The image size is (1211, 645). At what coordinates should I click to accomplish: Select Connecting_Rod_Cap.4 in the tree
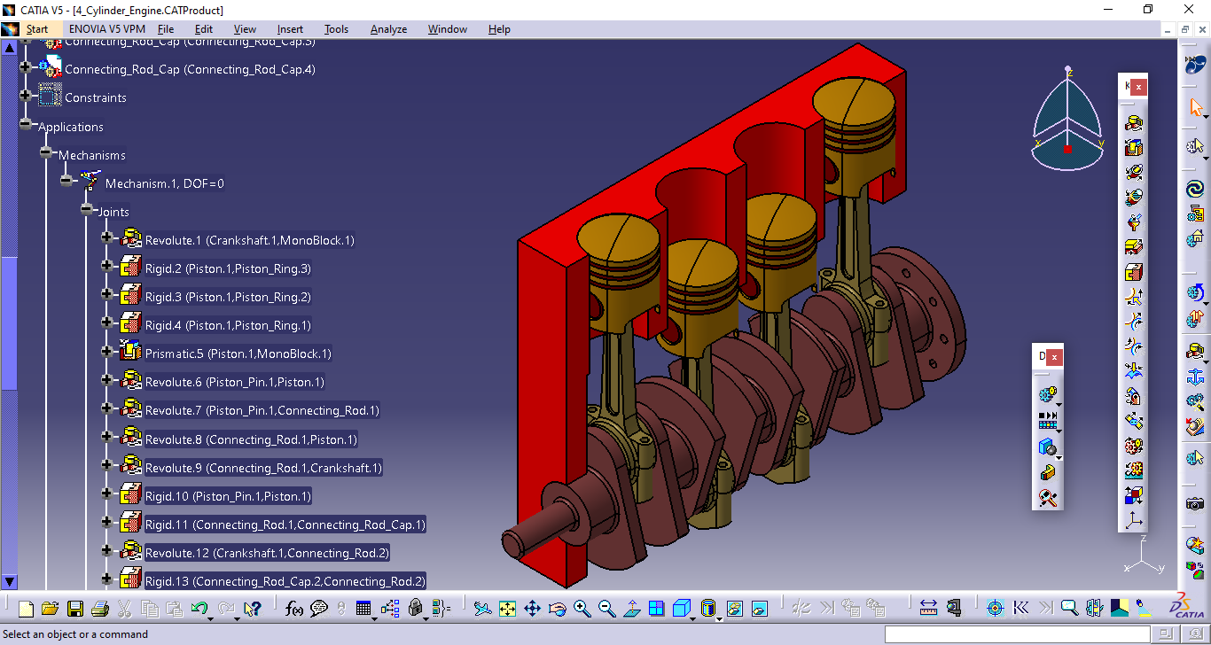pos(190,69)
